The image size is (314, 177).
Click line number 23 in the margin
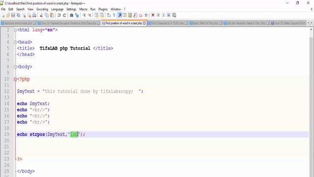[x=6, y=159]
